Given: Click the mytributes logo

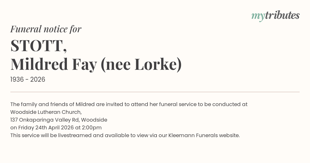Looking at the screenshot, I should (x=275, y=16).
